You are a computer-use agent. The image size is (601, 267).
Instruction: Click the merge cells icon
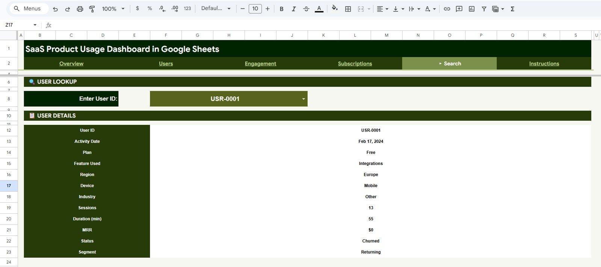click(361, 9)
